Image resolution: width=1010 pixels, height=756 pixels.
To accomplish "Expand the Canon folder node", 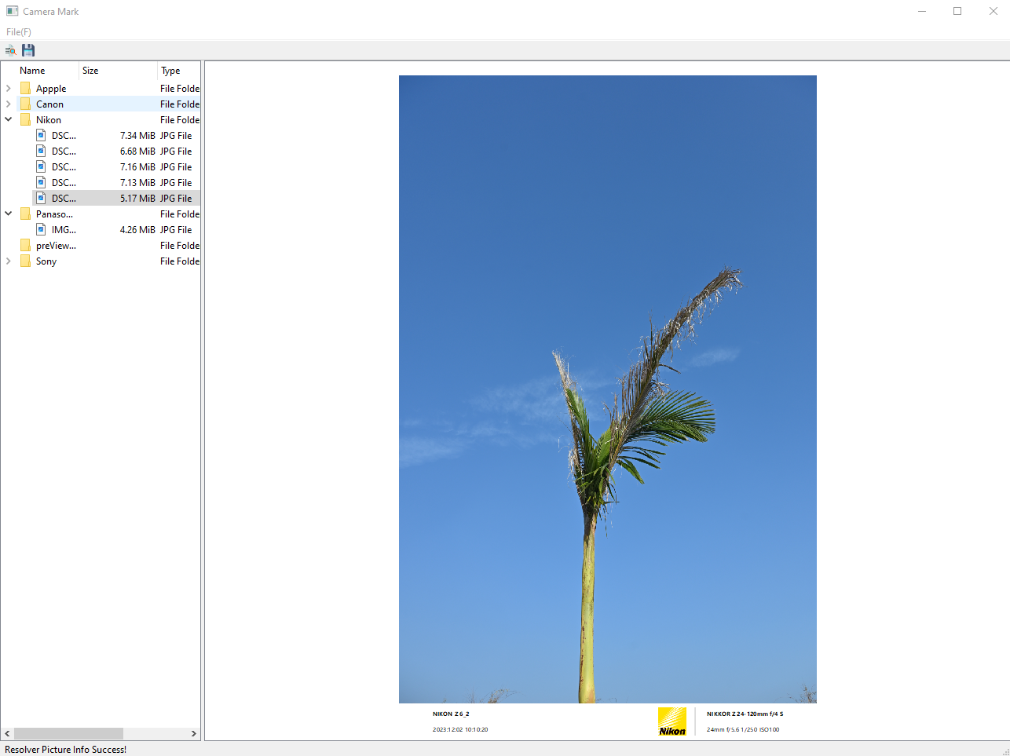I will pyautogui.click(x=9, y=104).
